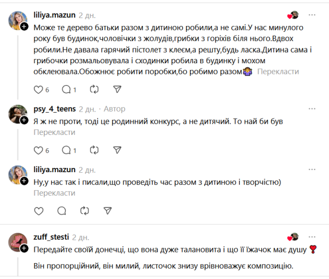Screen dimensions: 329x279
Task: Share liliya.mazun's first comment
Action: click(117, 89)
